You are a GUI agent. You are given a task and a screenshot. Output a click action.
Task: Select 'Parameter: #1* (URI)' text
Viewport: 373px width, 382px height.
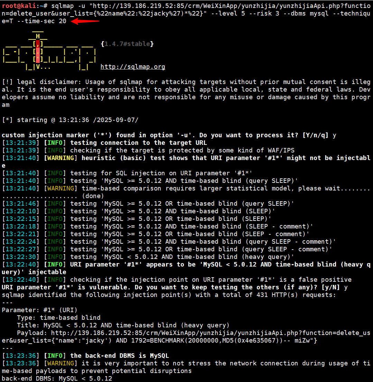click(39, 310)
